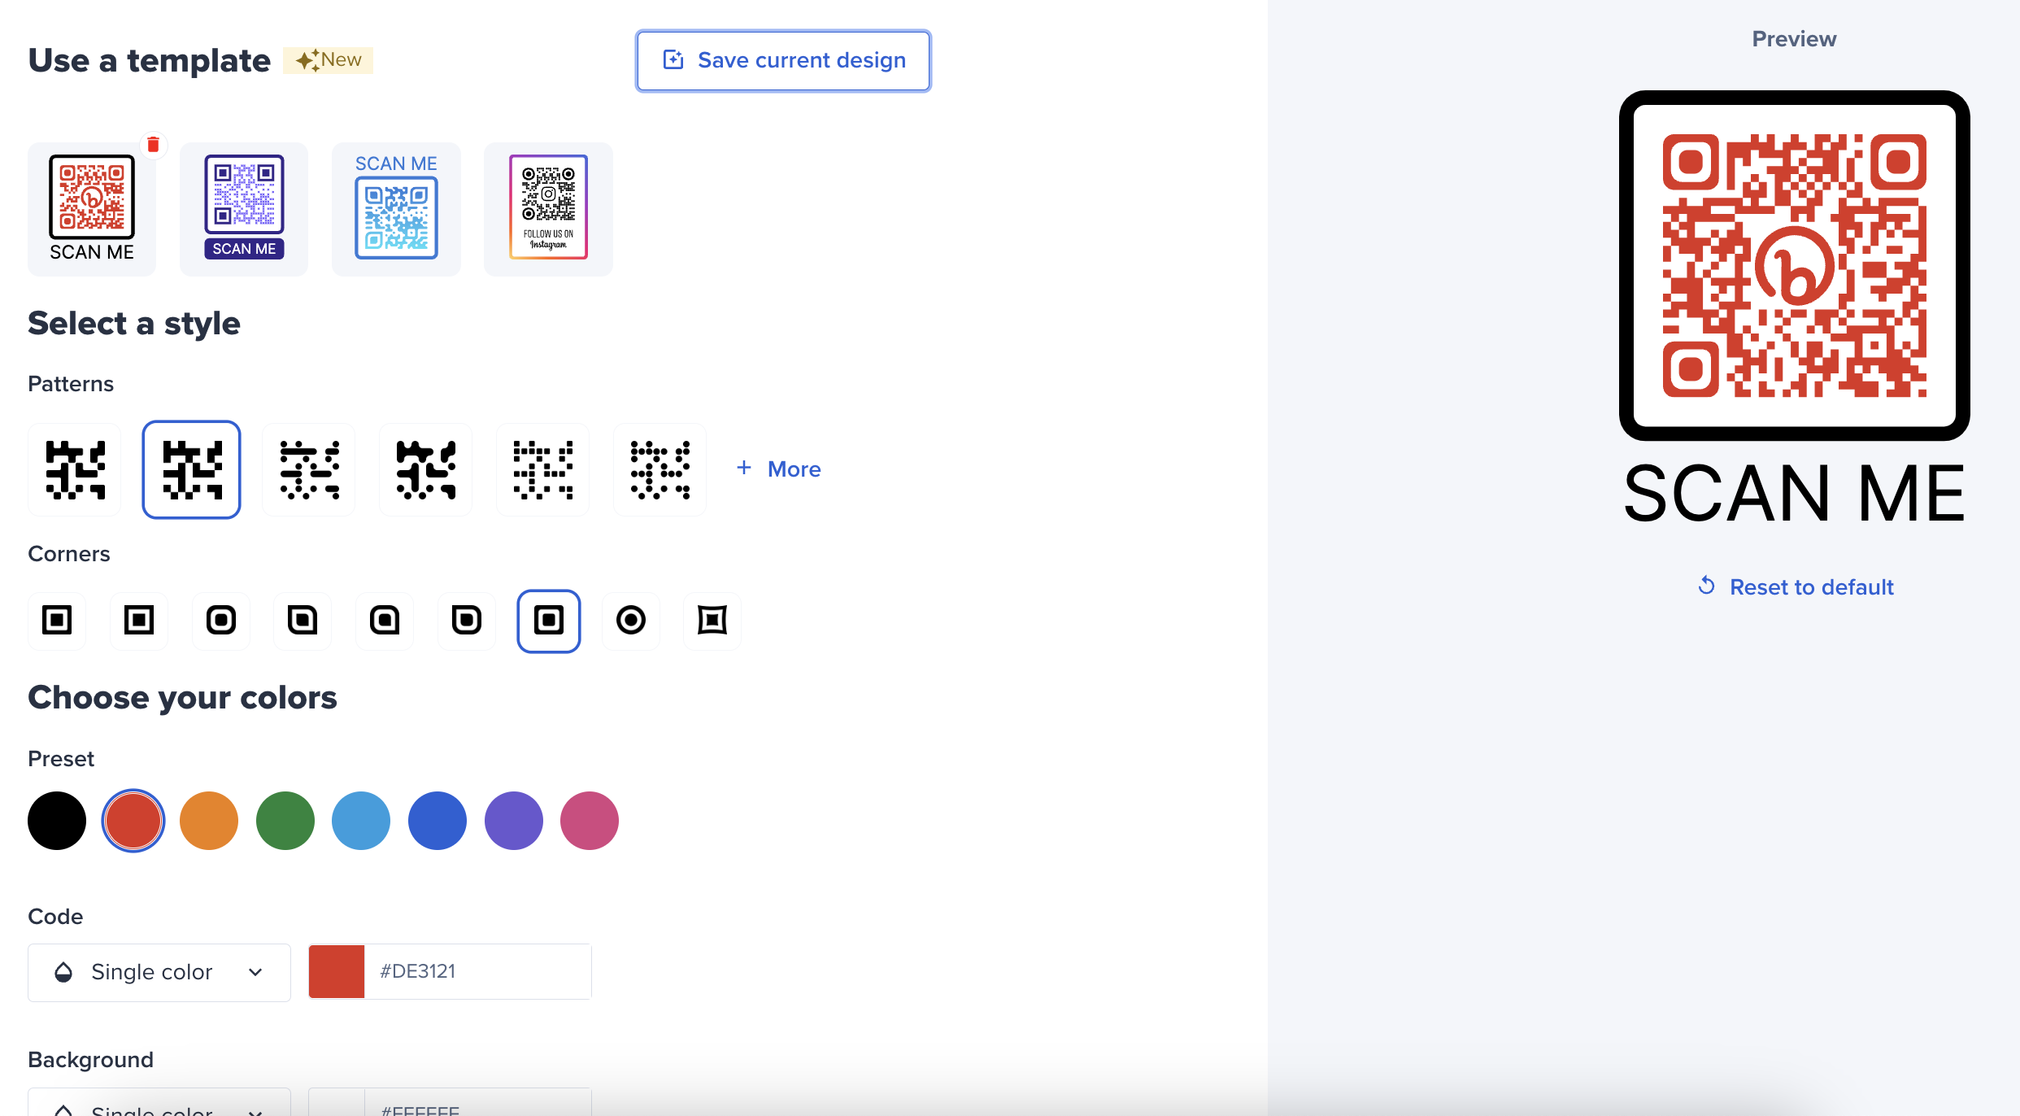This screenshot has height=1116, width=2020.
Task: Choose the rounded square corner style
Action: (x=221, y=621)
